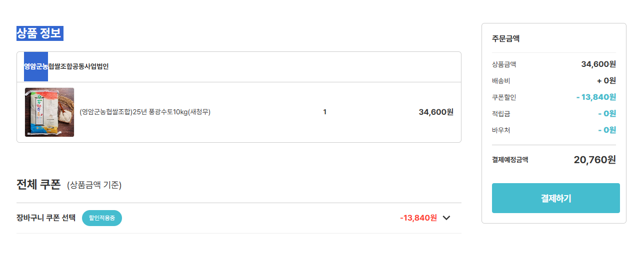Click the 적립금 label in summary
This screenshot has height=253, width=644.
click(501, 114)
